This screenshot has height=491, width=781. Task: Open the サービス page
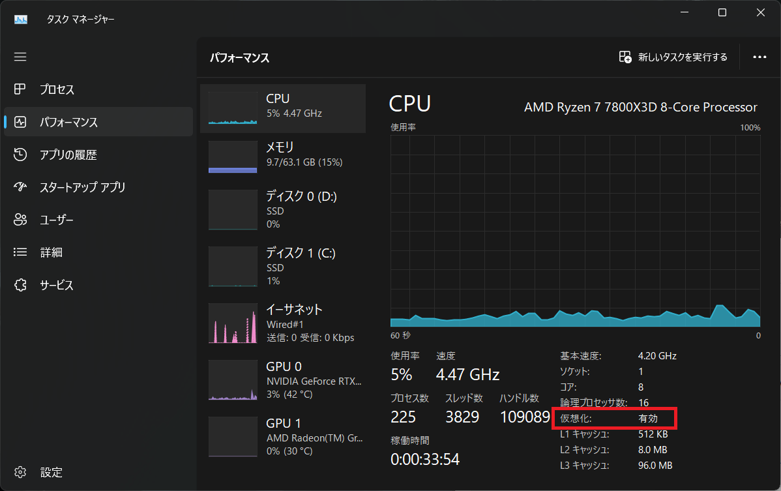click(98, 285)
